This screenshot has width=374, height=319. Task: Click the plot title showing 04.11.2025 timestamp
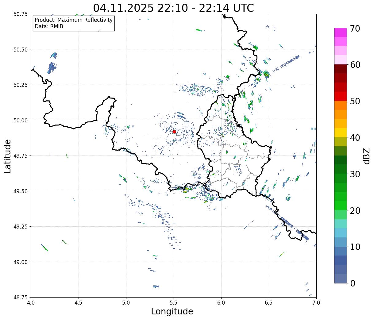(x=173, y=8)
